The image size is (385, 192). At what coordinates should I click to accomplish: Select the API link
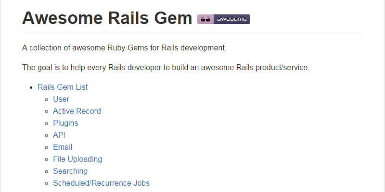point(59,135)
